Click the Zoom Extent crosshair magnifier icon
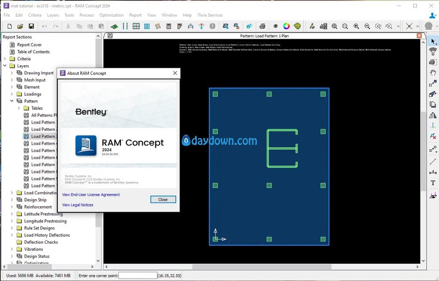The image size is (439, 281). coord(334,26)
